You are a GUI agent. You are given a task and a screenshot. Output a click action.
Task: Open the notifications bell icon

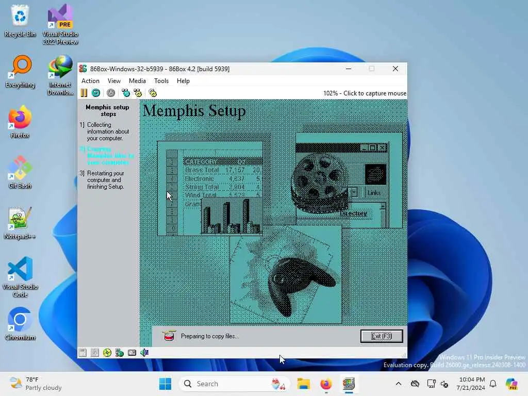[493, 384]
